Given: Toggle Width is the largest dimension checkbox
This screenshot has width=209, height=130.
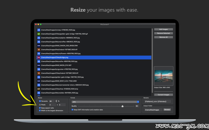Looking at the screenshot, I should pos(40,110).
